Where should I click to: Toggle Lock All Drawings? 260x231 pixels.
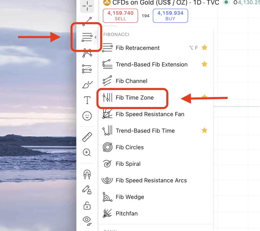(87, 206)
